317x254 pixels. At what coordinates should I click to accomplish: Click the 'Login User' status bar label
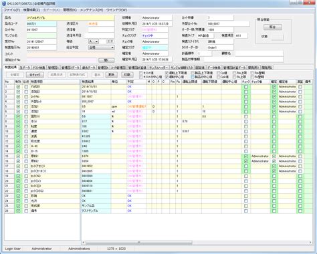tap(13, 249)
